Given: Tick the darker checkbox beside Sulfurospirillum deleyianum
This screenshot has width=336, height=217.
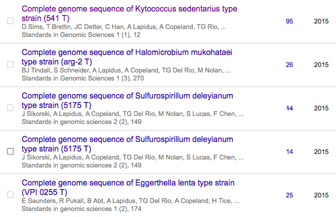Looking at the screenshot, I should pos(10,151).
